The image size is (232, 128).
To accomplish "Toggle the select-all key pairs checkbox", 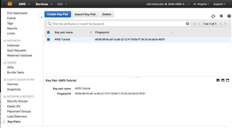I will (x=48, y=32).
